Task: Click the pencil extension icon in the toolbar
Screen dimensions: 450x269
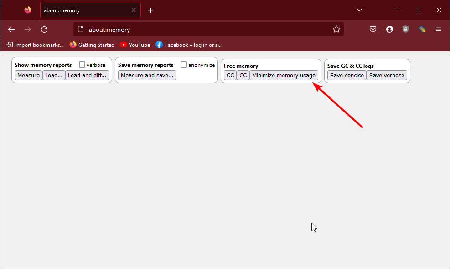Action: click(422, 29)
